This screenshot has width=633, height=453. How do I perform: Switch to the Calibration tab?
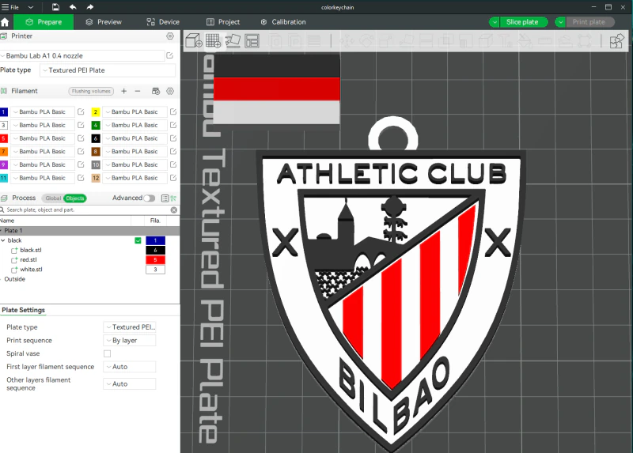click(283, 22)
